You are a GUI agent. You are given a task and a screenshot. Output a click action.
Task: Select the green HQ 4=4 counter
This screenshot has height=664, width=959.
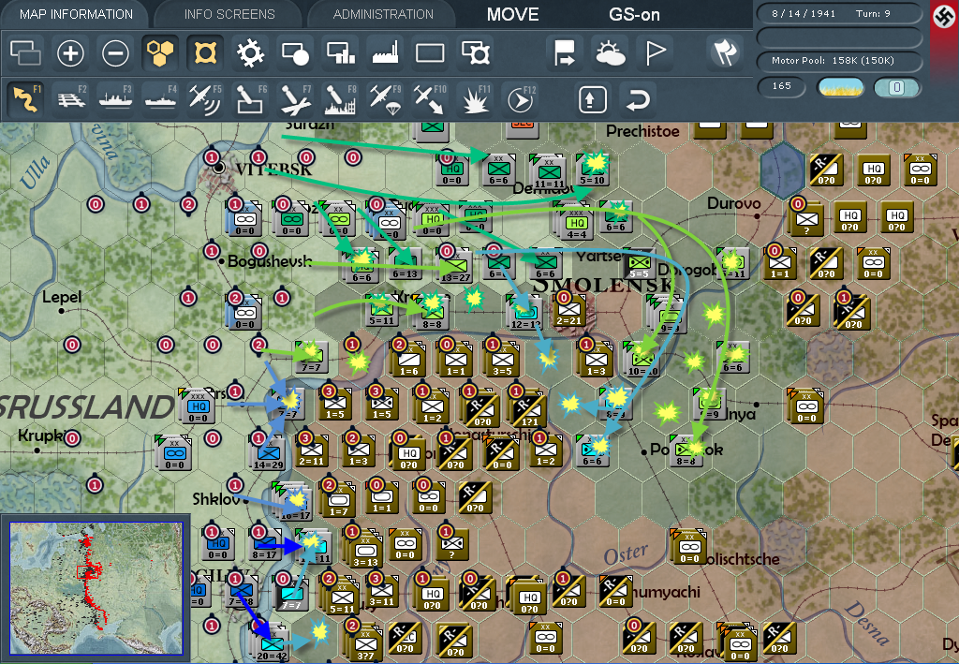[576, 225]
